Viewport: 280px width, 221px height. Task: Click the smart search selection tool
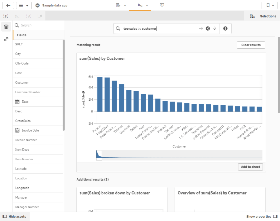click(6, 16)
